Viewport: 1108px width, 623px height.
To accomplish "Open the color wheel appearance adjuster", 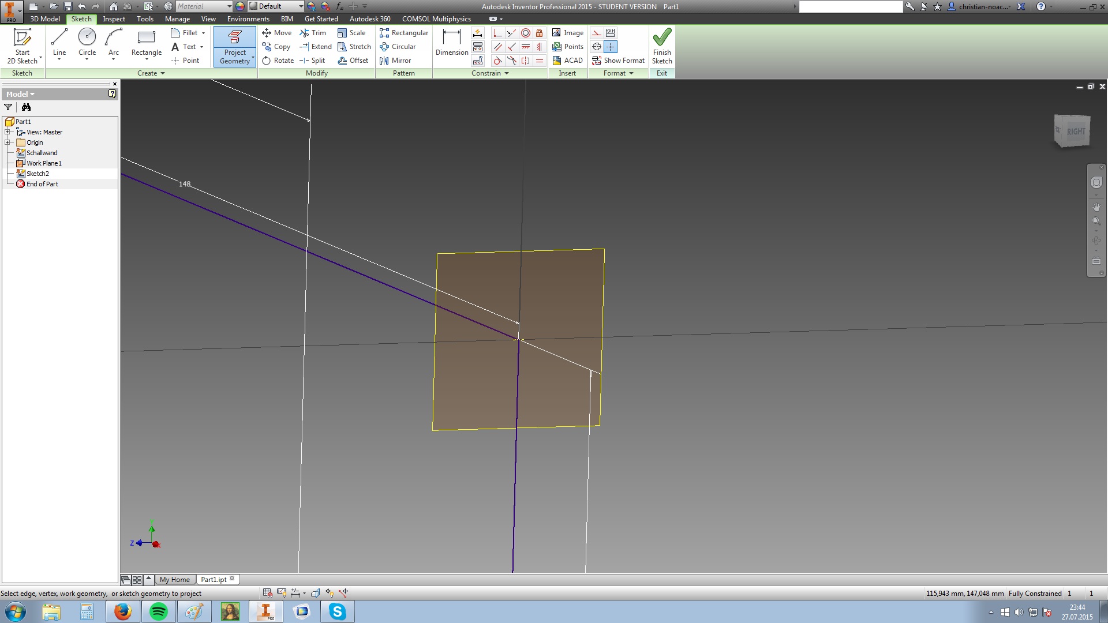I will tap(240, 6).
